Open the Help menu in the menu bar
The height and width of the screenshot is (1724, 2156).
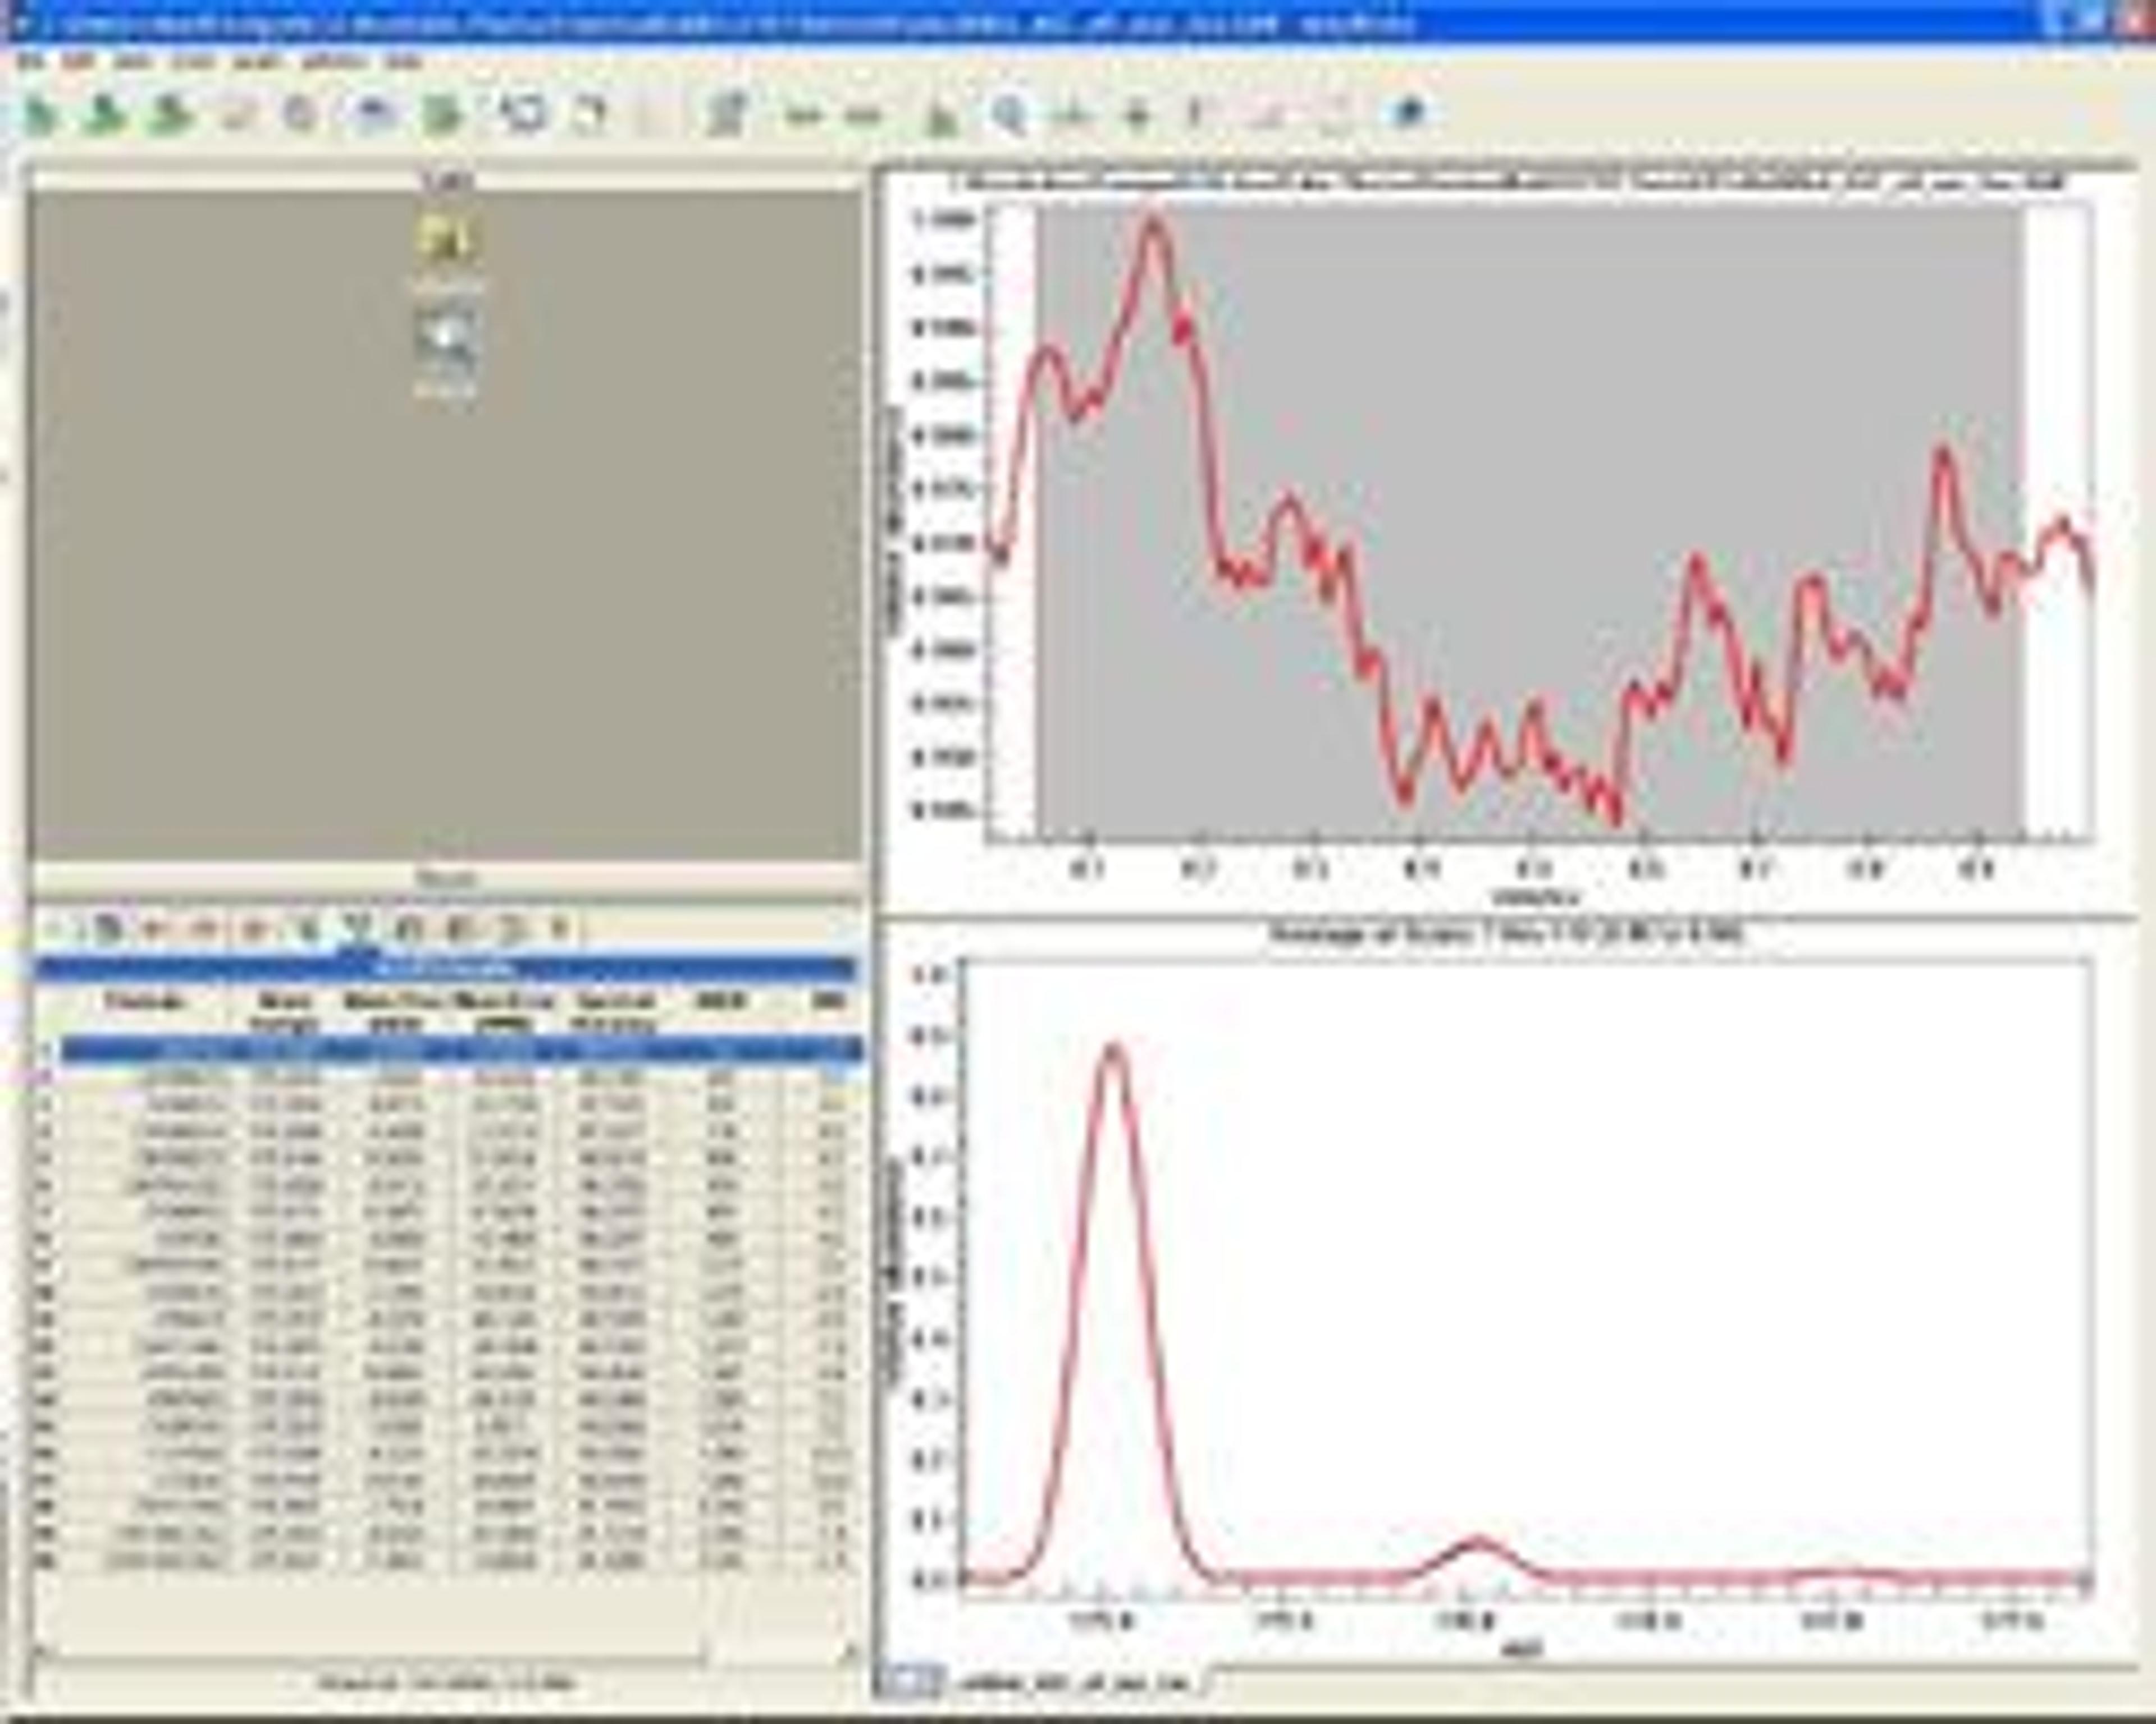click(403, 62)
